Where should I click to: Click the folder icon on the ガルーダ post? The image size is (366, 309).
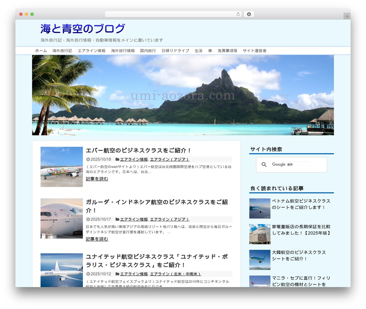[117, 219]
